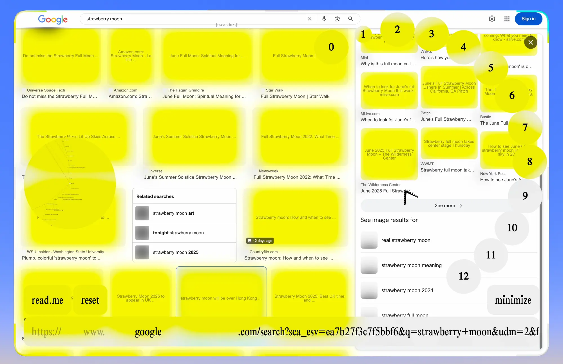This screenshot has width=563, height=364.
Task: Click the minimize overlay button
Action: click(513, 300)
